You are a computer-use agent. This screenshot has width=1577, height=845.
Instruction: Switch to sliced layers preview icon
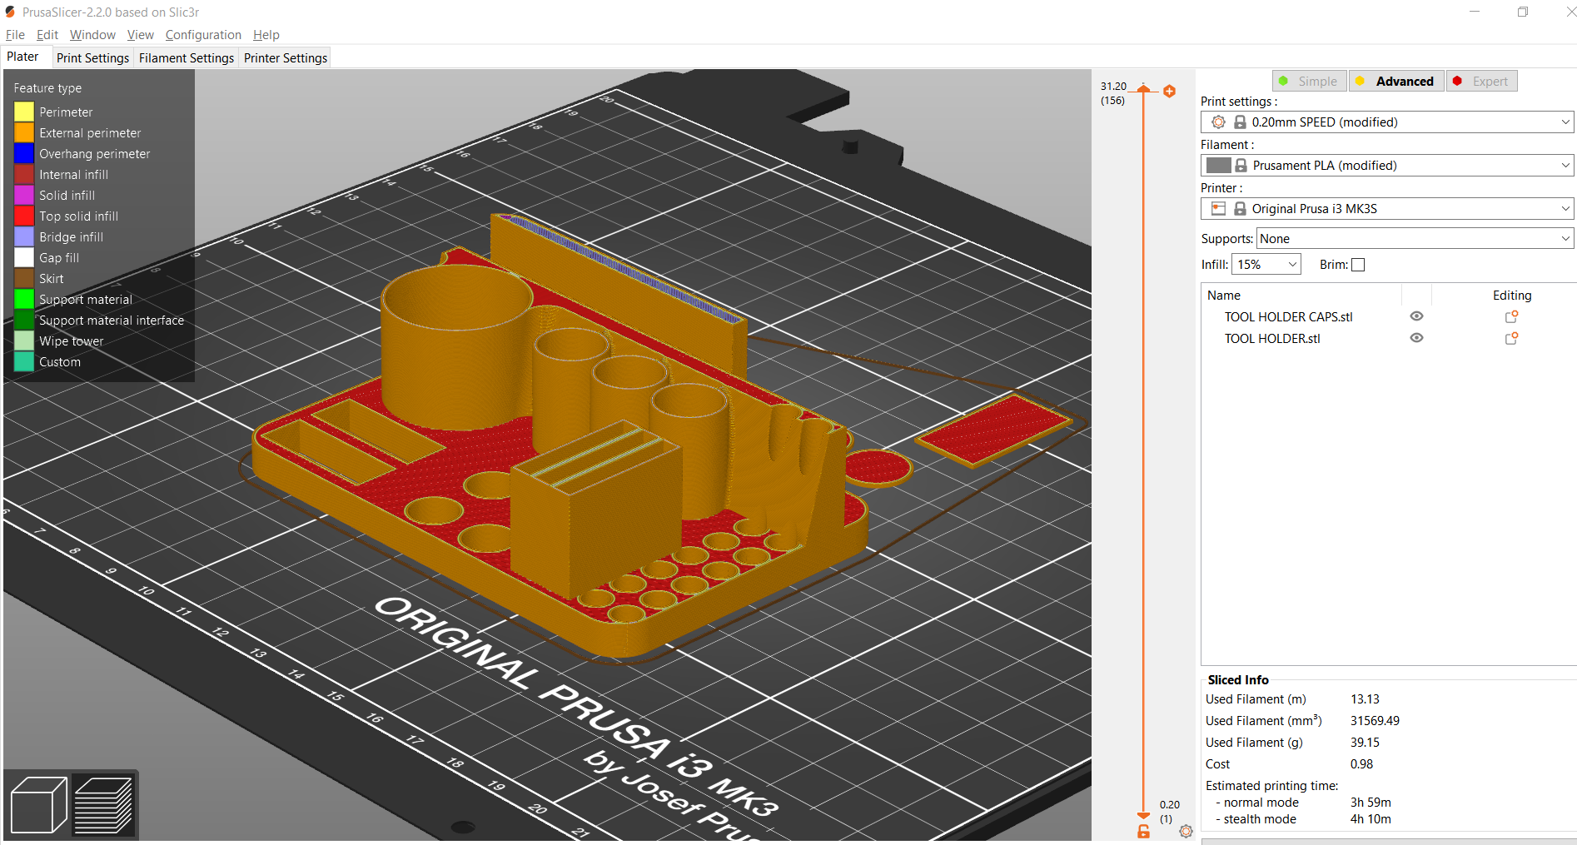click(103, 805)
